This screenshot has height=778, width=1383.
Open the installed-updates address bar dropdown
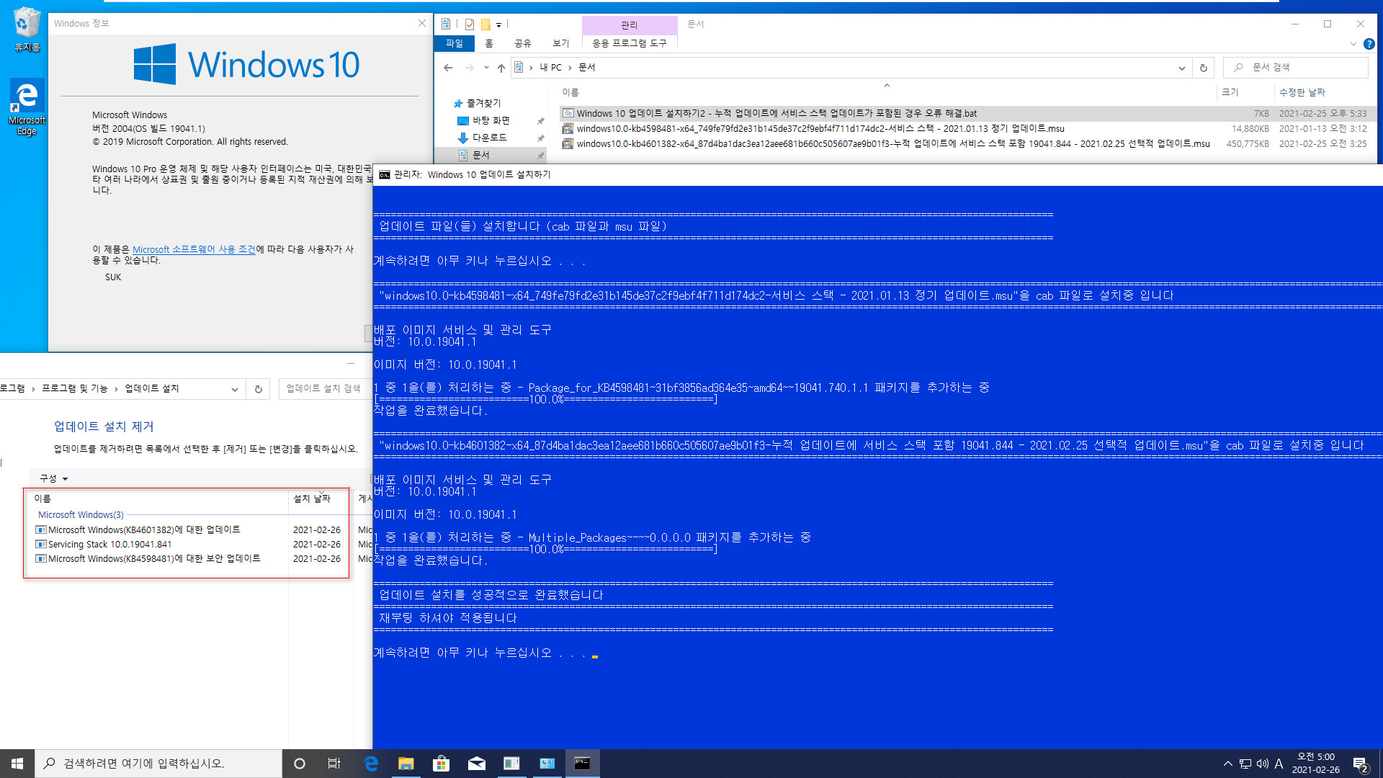(235, 390)
